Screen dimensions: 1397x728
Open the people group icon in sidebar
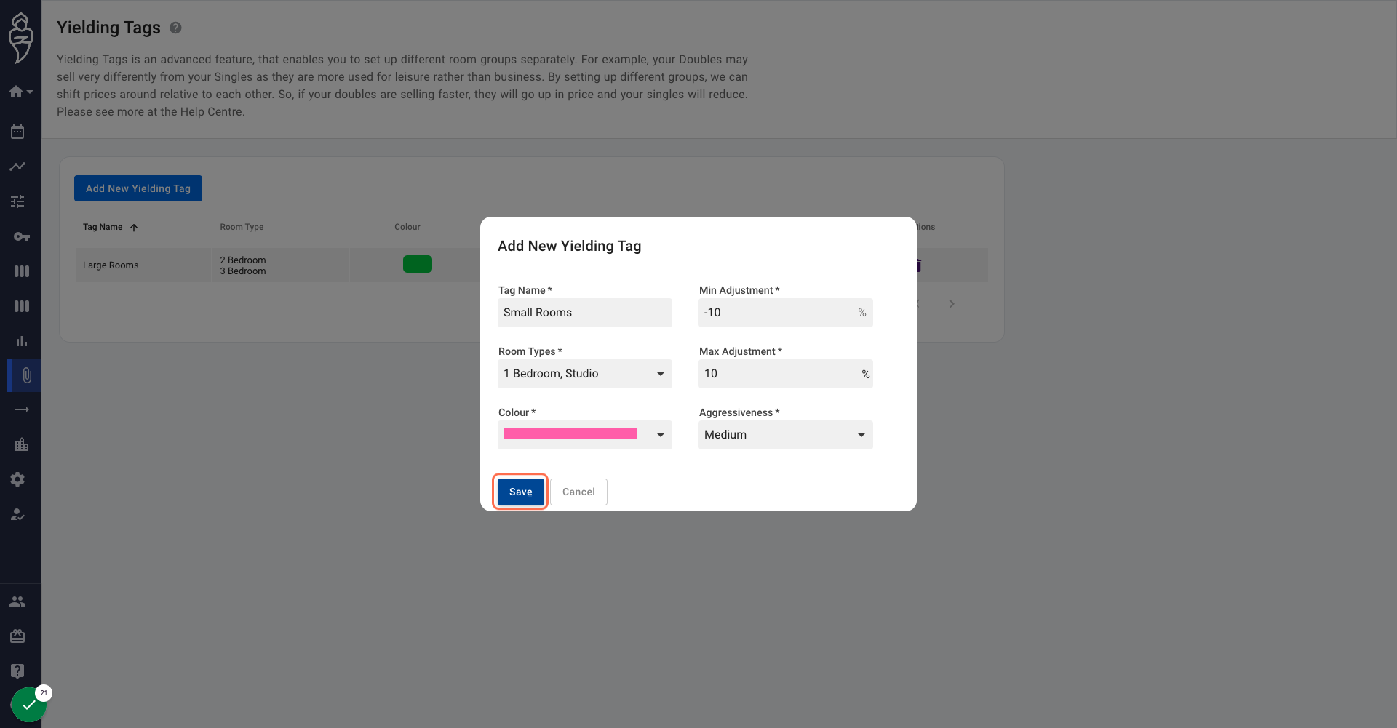[x=18, y=601]
